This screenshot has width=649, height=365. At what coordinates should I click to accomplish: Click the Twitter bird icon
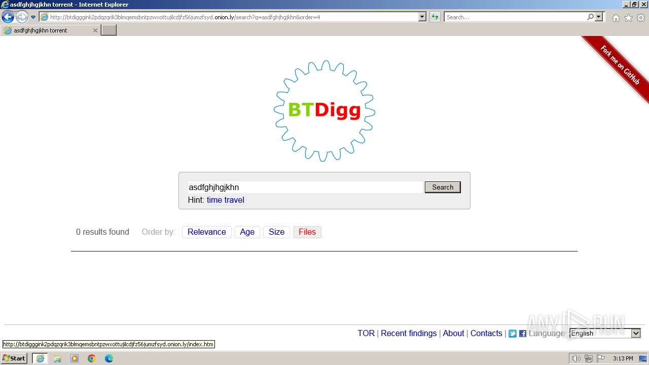point(513,334)
